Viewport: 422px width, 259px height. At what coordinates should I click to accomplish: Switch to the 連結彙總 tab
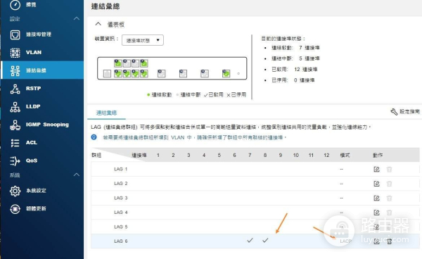click(107, 113)
